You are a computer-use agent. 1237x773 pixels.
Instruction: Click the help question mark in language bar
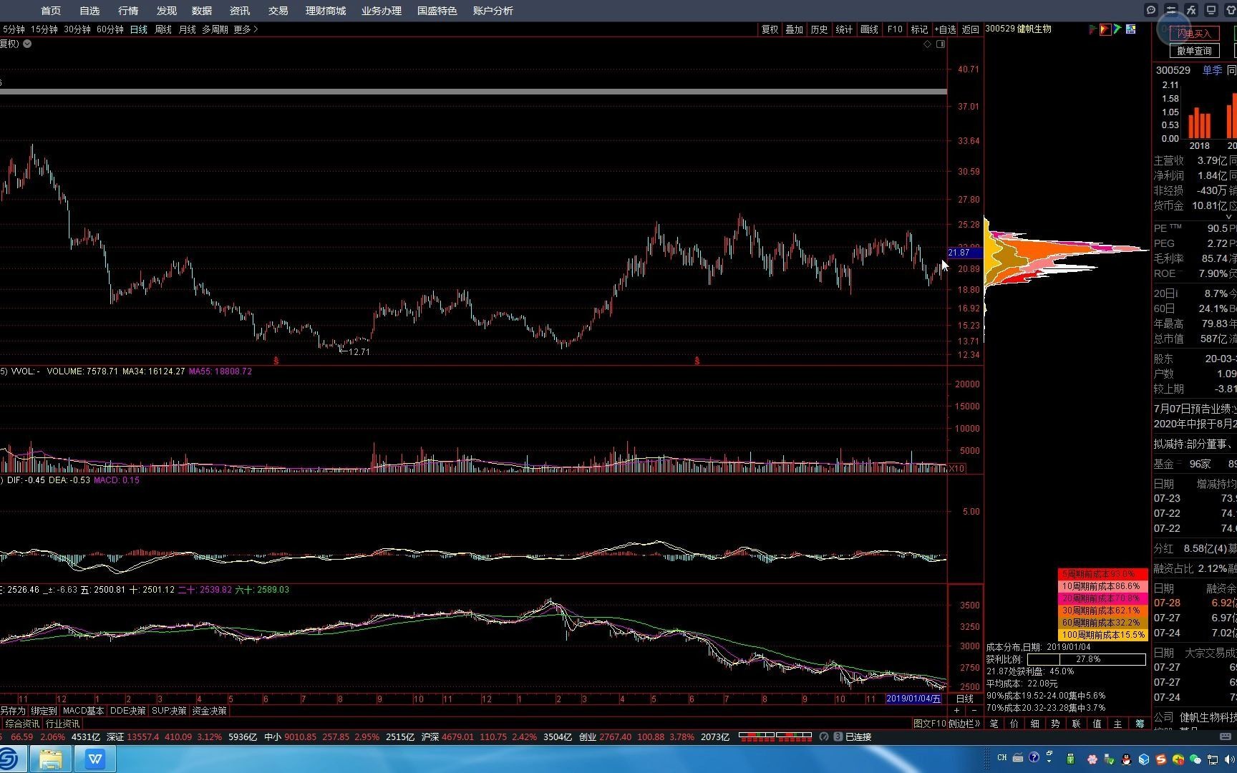coord(1034,757)
